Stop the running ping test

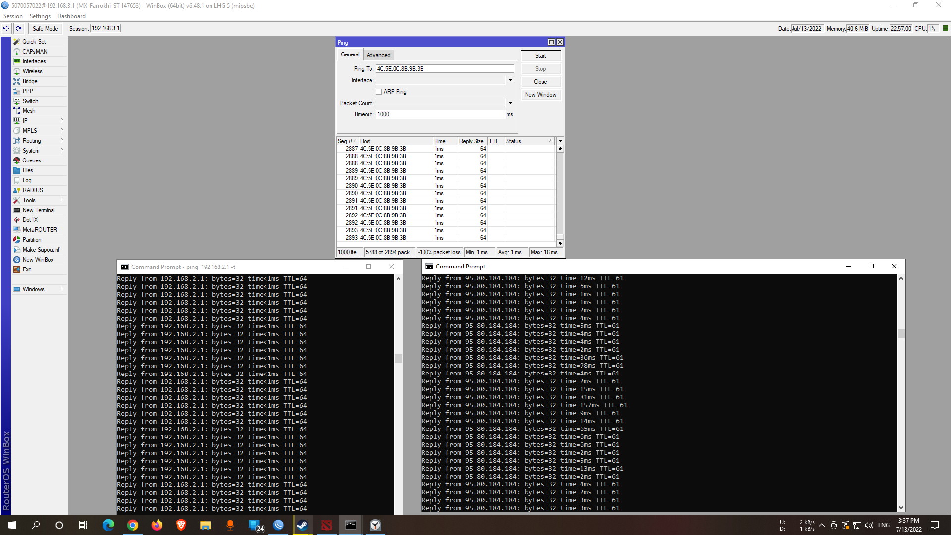(x=540, y=68)
